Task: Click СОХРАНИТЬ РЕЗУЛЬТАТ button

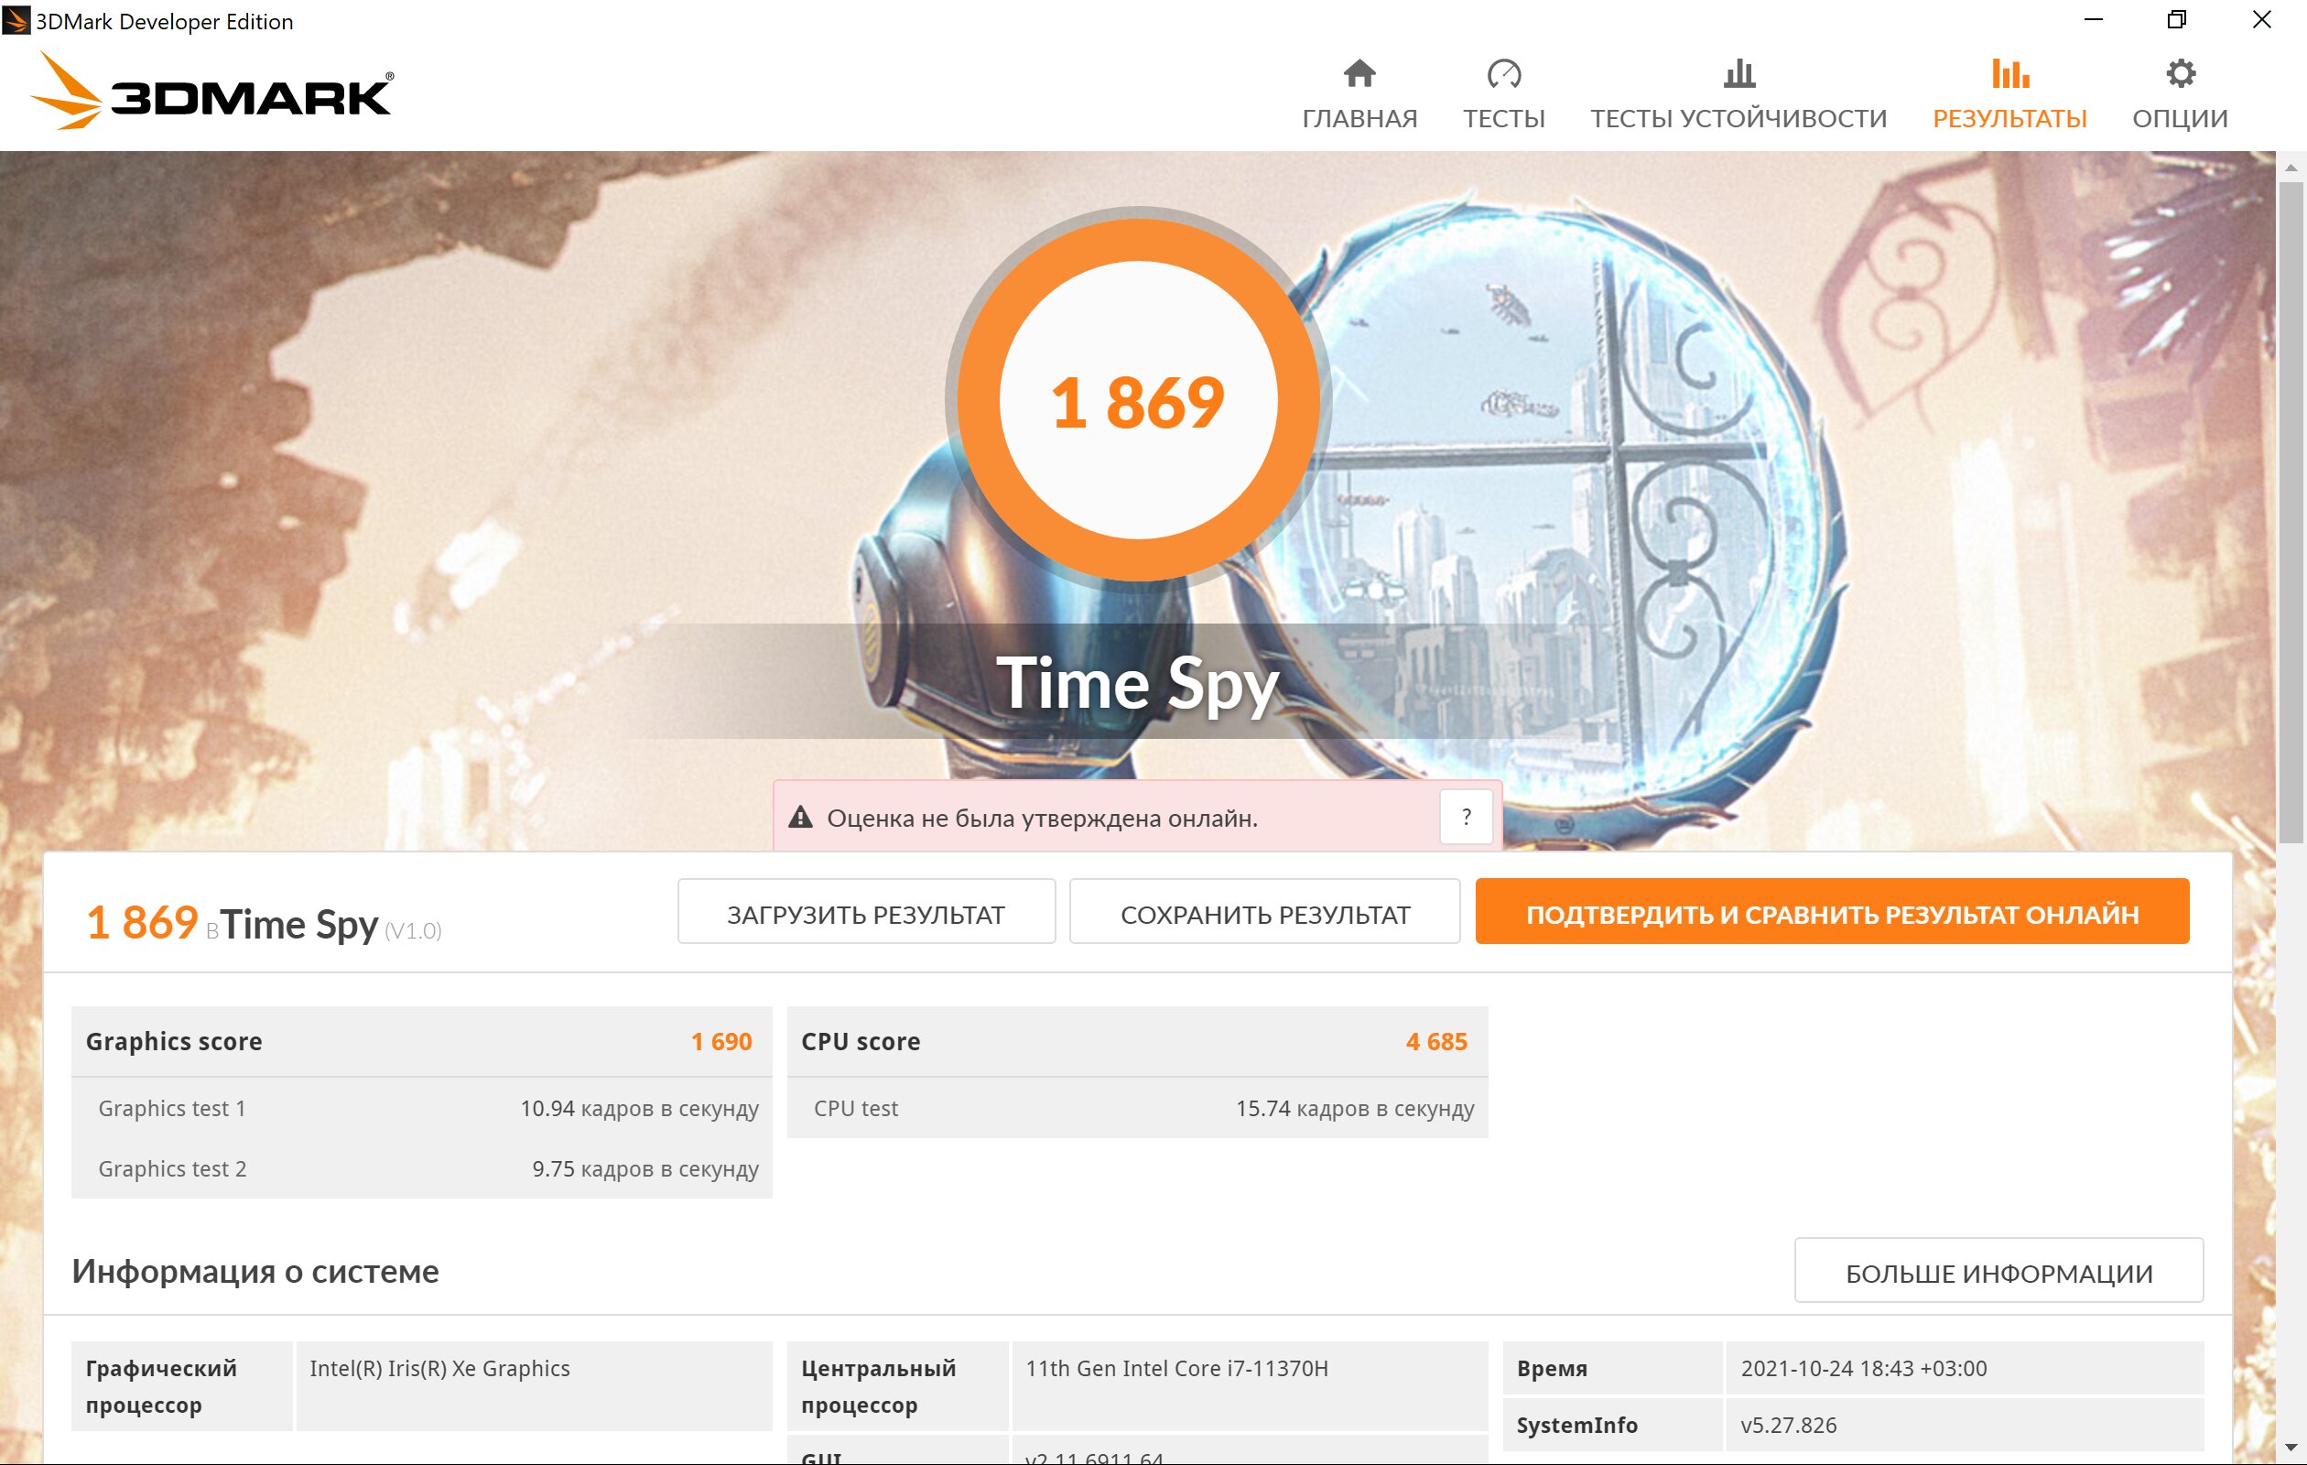Action: (1263, 911)
